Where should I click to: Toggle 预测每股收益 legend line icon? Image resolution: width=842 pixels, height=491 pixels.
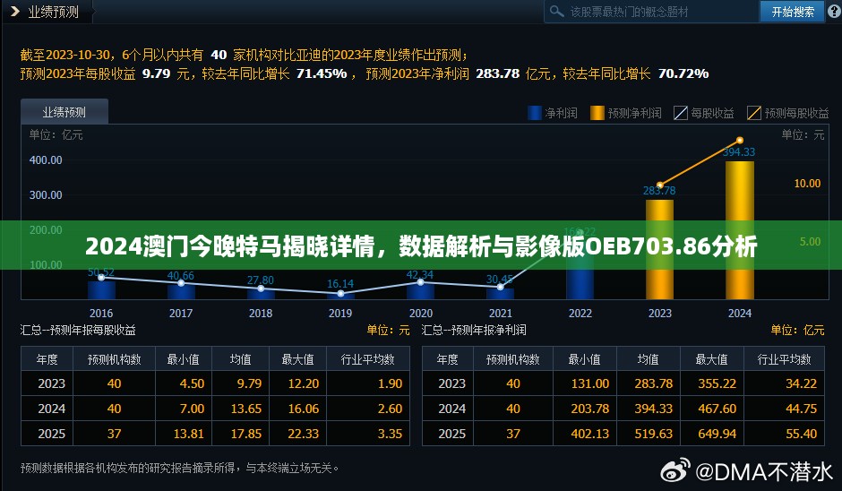(x=754, y=113)
